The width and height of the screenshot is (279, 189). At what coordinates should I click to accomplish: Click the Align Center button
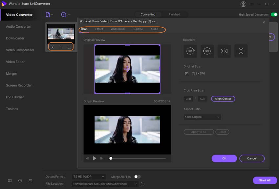click(x=223, y=99)
